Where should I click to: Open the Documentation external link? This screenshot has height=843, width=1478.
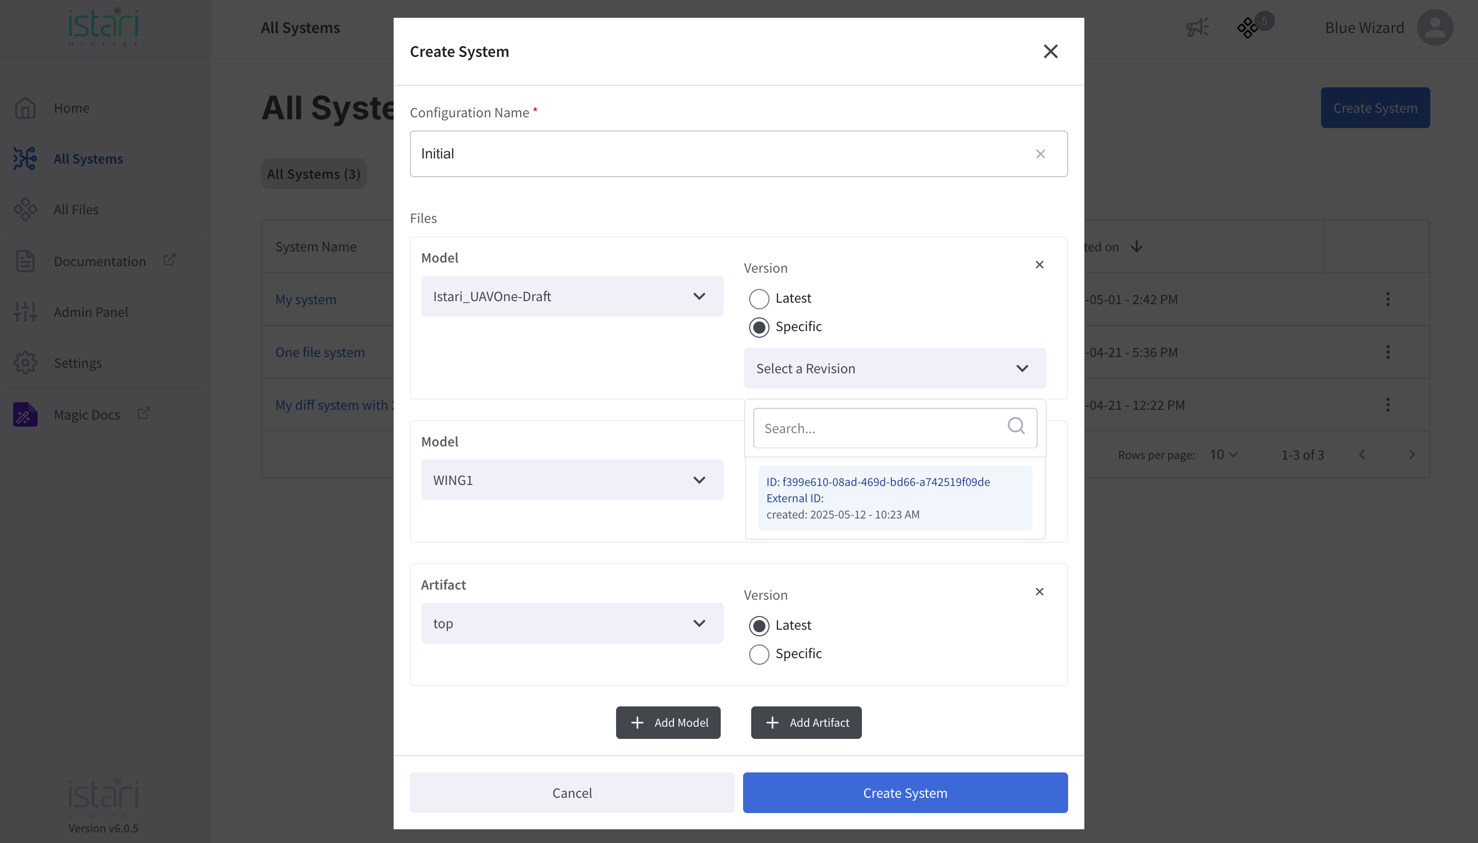(100, 261)
